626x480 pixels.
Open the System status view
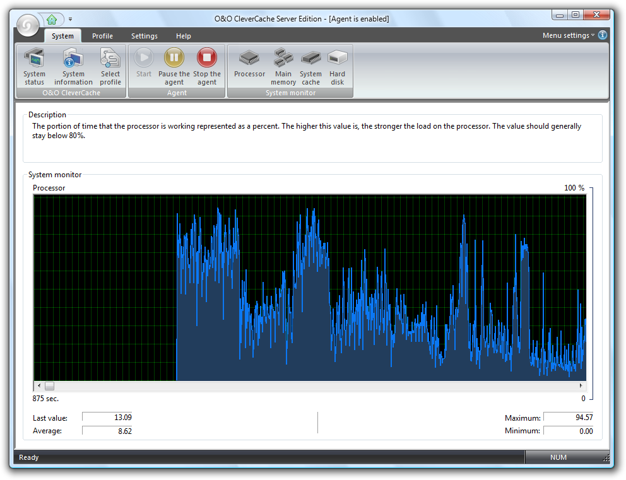point(34,66)
